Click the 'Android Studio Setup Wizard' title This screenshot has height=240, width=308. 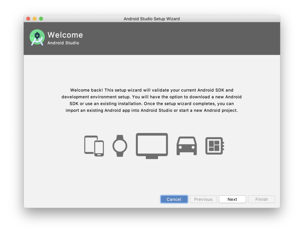152,19
